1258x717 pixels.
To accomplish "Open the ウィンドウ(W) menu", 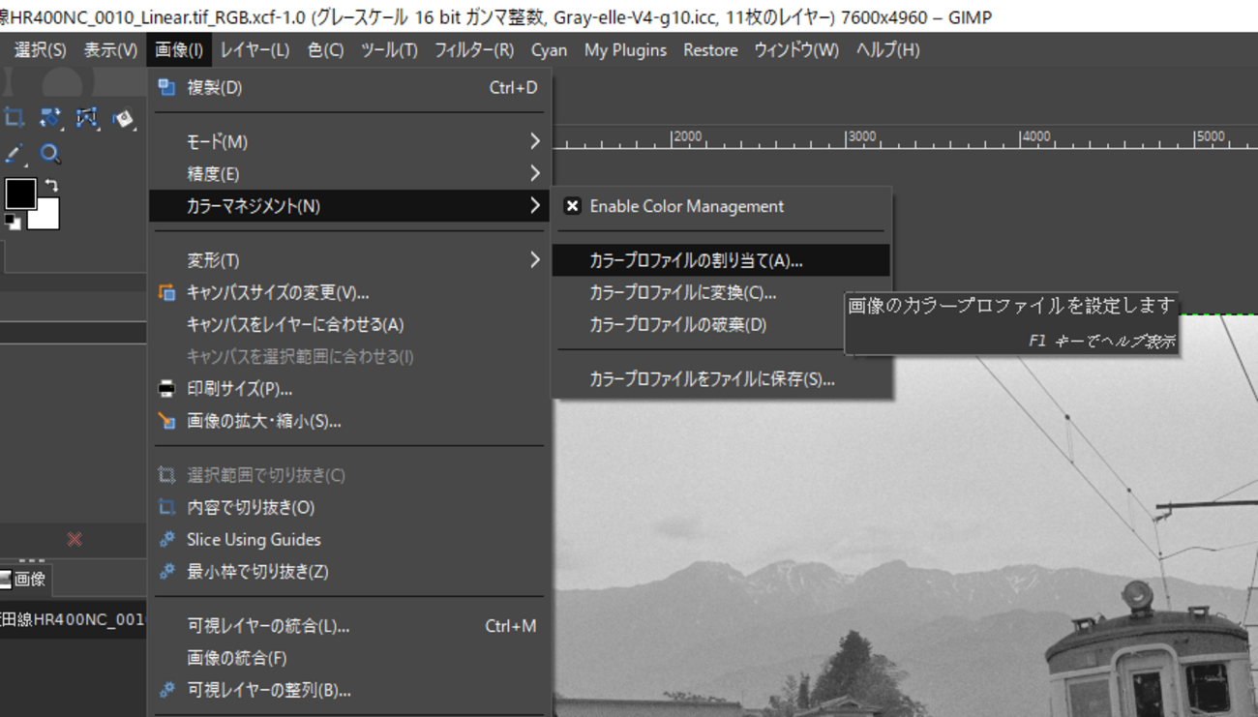I will (x=796, y=50).
